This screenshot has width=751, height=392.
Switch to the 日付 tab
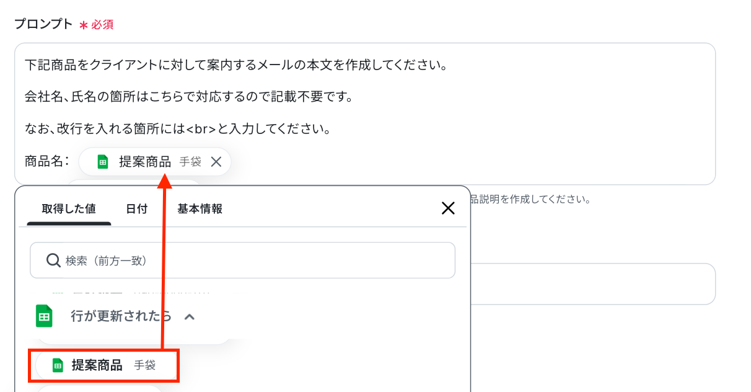pyautogui.click(x=136, y=209)
